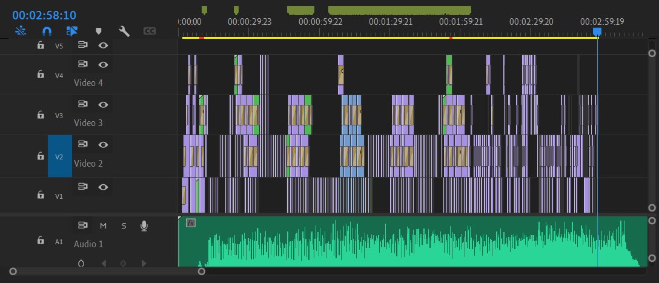This screenshot has width=659, height=283.
Task: Toggle lock on track V3
Action: pyautogui.click(x=41, y=115)
